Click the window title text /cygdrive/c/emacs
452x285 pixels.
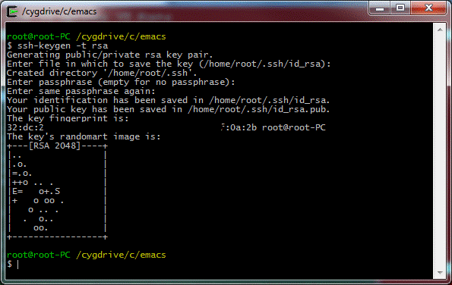[x=59, y=11]
